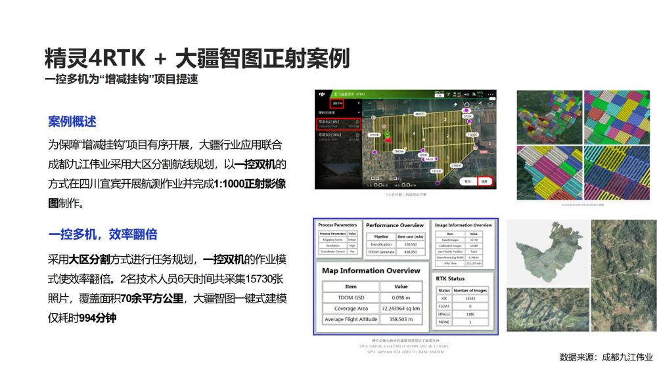
Task: Click the red-outlined 调用 button
Action: pyautogui.click(x=485, y=181)
